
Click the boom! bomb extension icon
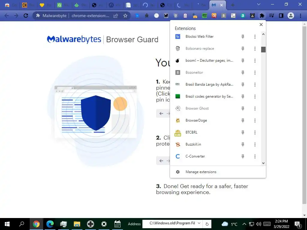[177, 60]
